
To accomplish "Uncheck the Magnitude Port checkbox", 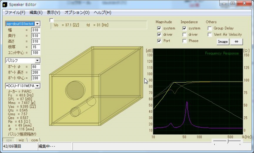I will tap(159, 41).
